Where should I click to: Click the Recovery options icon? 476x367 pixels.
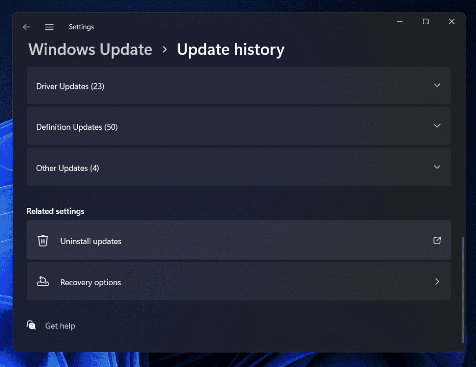click(43, 281)
